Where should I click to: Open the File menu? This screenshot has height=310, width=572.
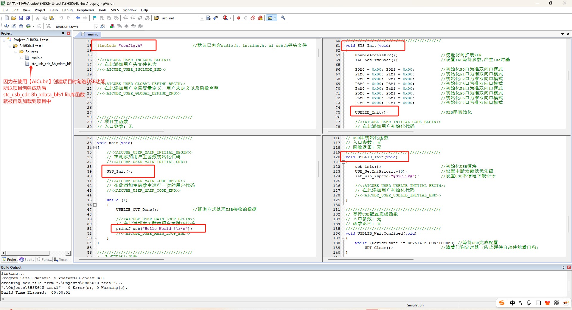[5, 10]
